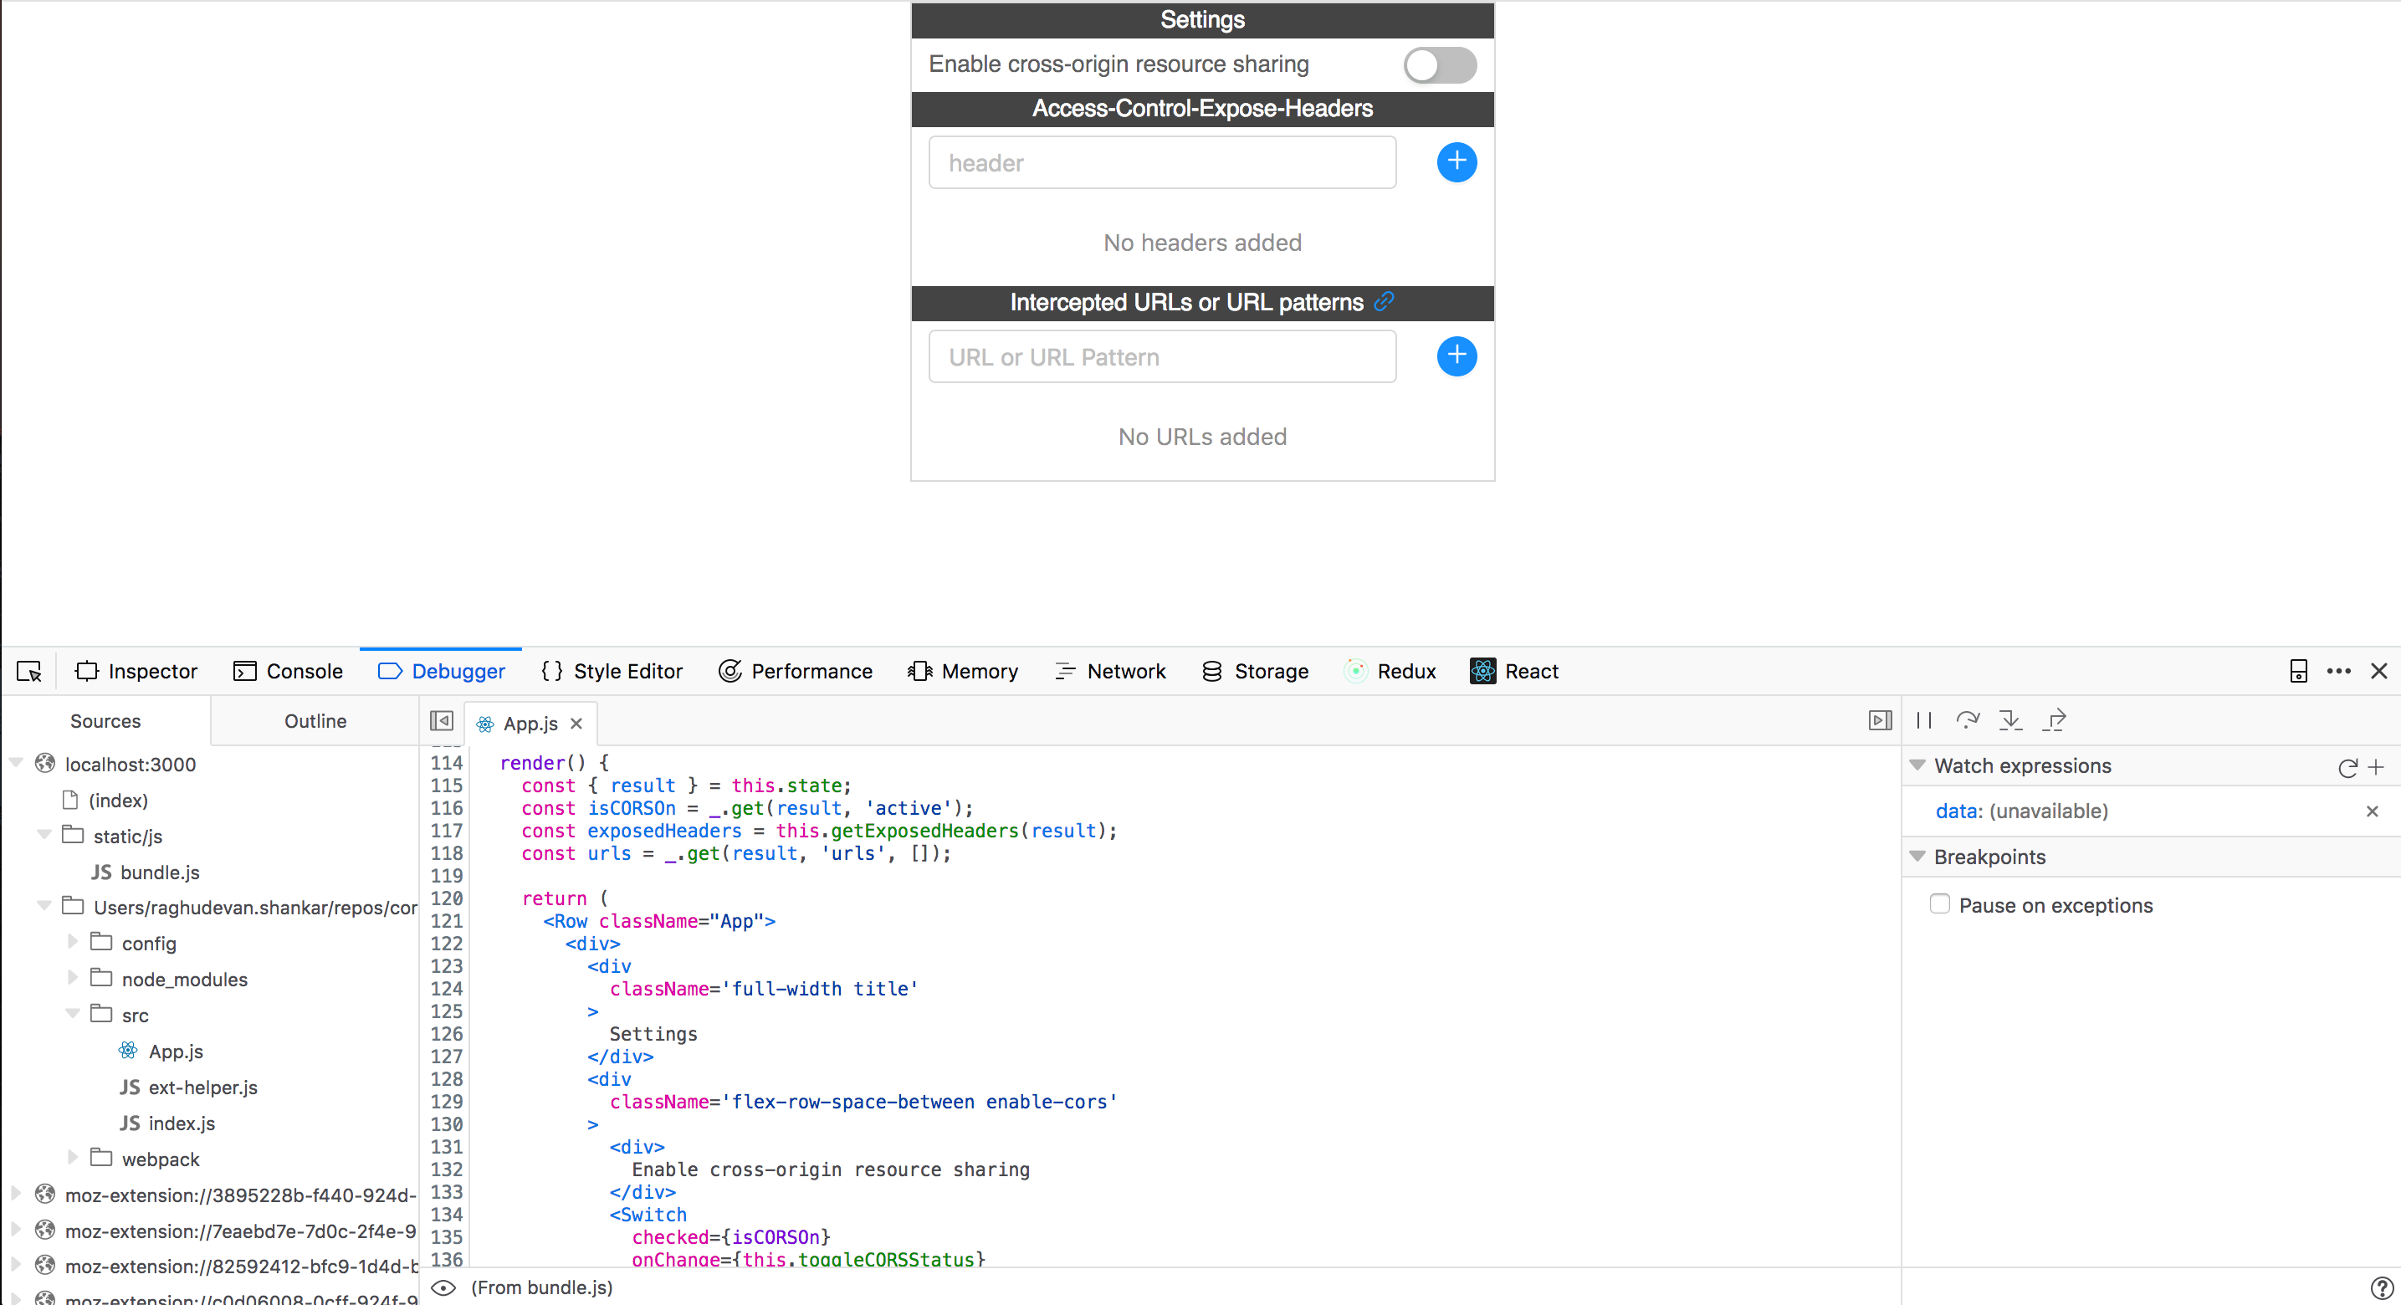Click the Debugger tab icon

[x=389, y=672]
